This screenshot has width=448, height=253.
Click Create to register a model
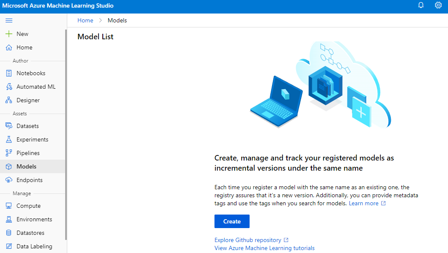coord(232,221)
